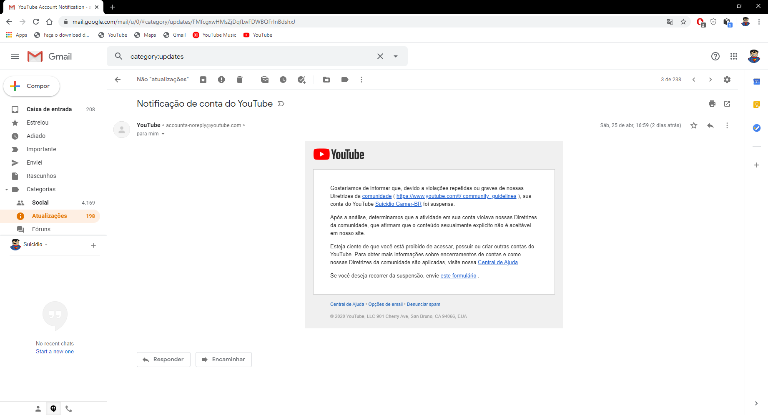The image size is (768, 415).
Task: Collapse the Categorias section
Action: [x=7, y=189]
